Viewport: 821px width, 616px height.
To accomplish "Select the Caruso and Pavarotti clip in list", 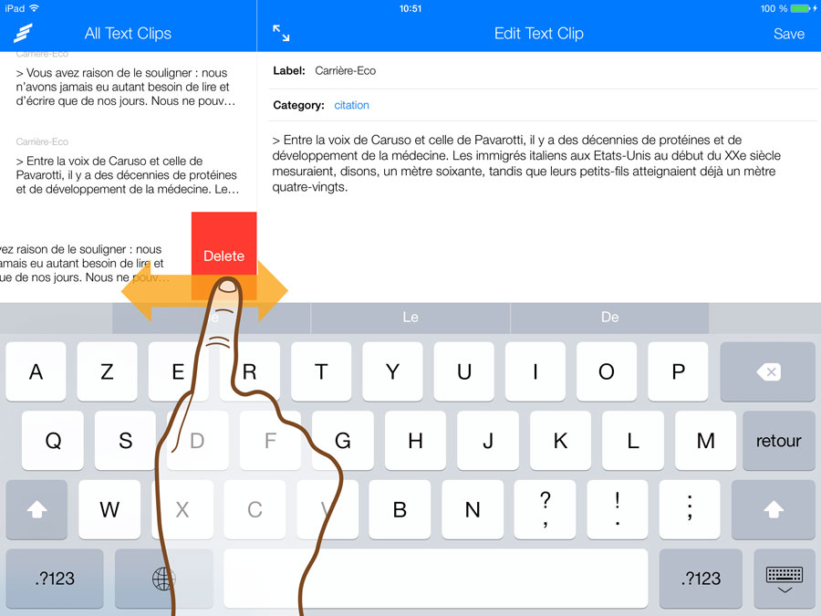I will pos(128,174).
